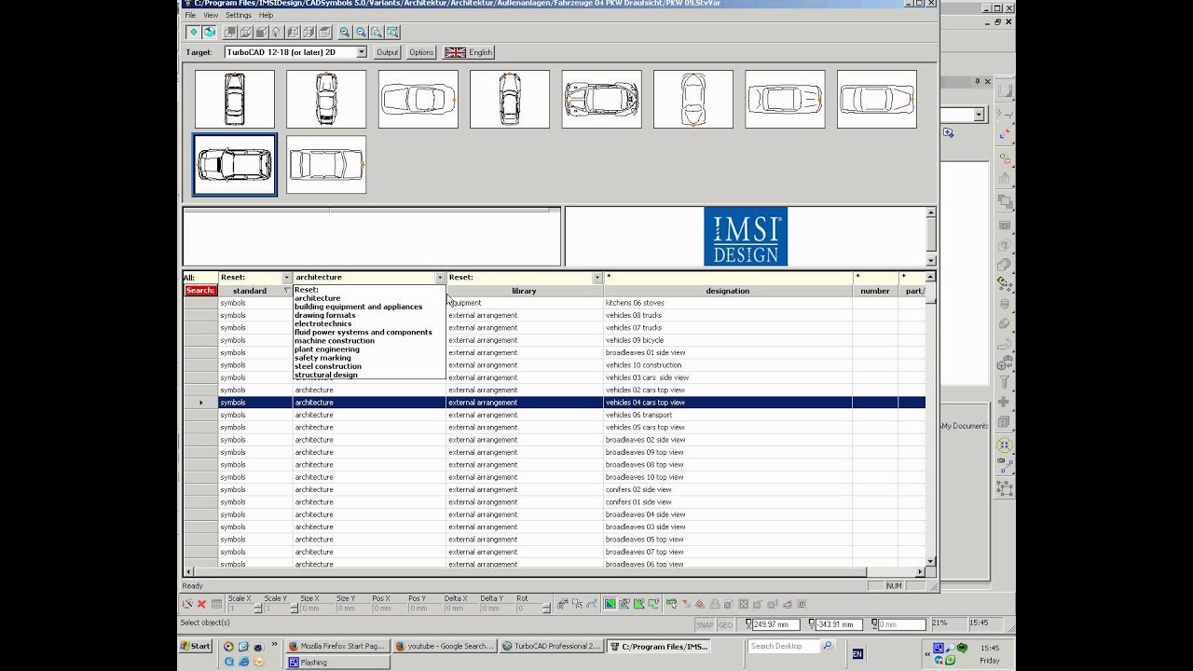Viewport: 1193px width, 671px height.
Task: Click the green highlighted icon in bottom toolbar
Action: coord(610,604)
